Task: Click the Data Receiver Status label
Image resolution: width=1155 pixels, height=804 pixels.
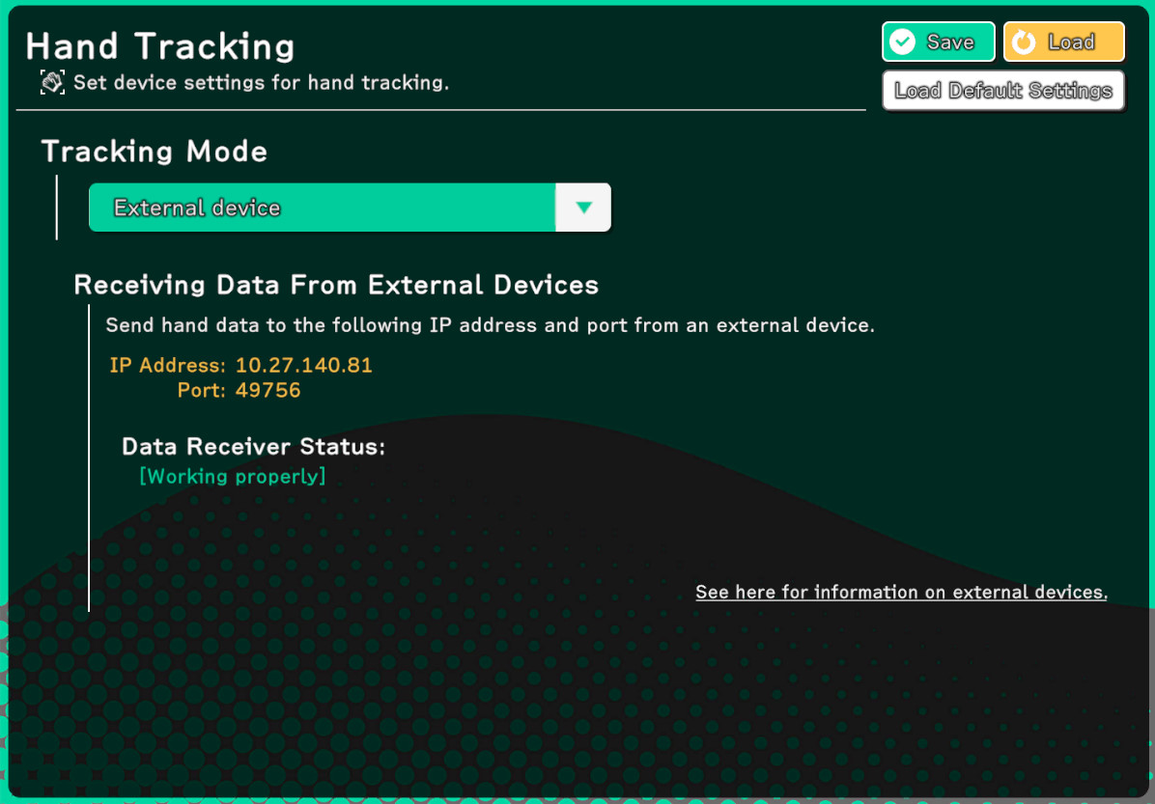Action: [x=253, y=447]
